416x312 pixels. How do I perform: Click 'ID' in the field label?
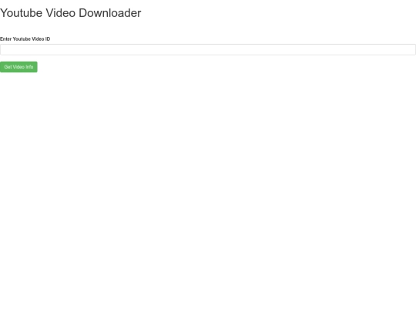(48, 39)
